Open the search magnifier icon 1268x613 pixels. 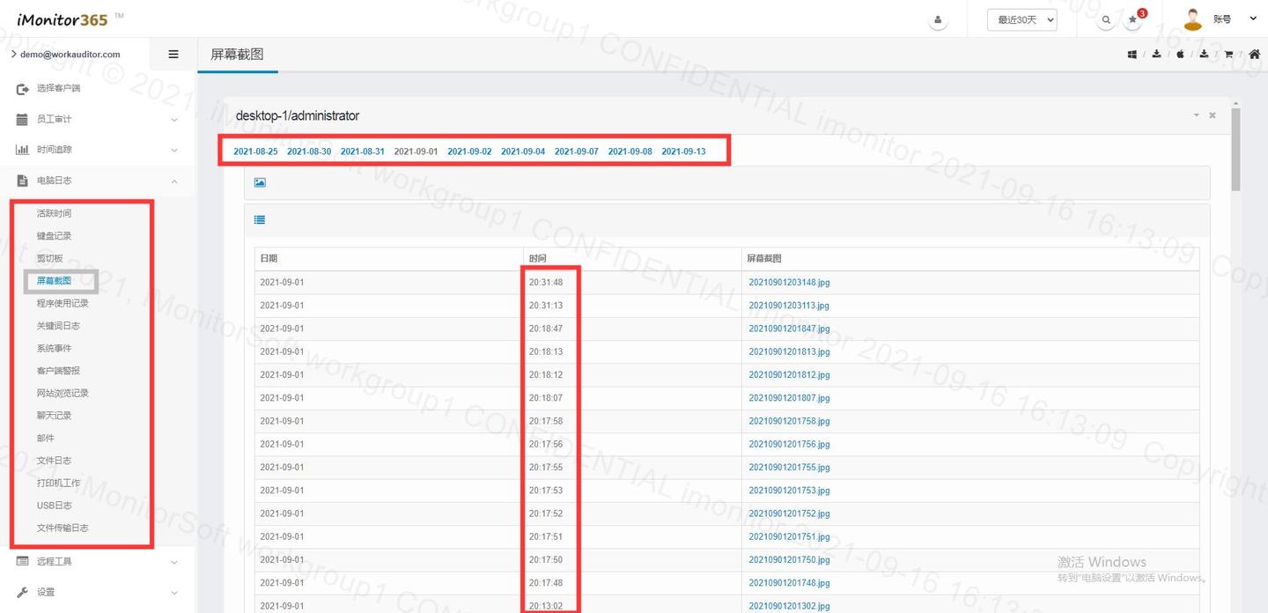[1106, 19]
